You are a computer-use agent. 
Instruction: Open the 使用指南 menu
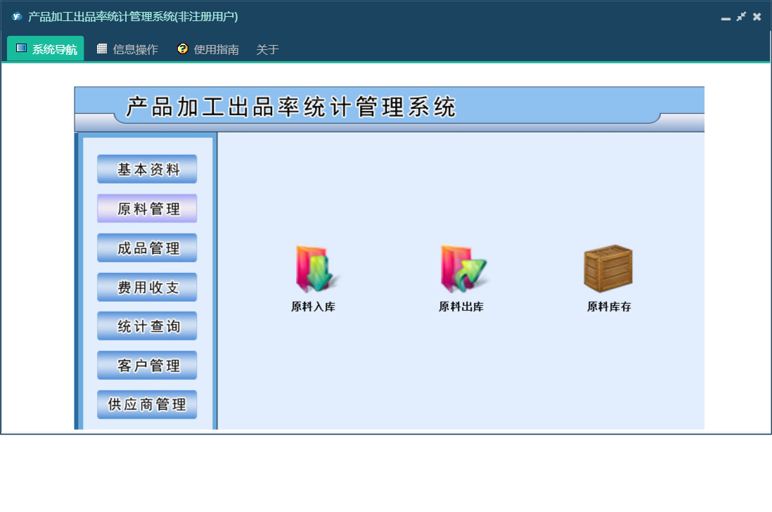pyautogui.click(x=208, y=49)
